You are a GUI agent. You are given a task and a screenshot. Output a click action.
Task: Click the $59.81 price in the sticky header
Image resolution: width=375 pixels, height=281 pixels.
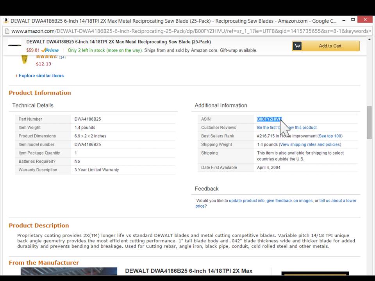tap(33, 50)
